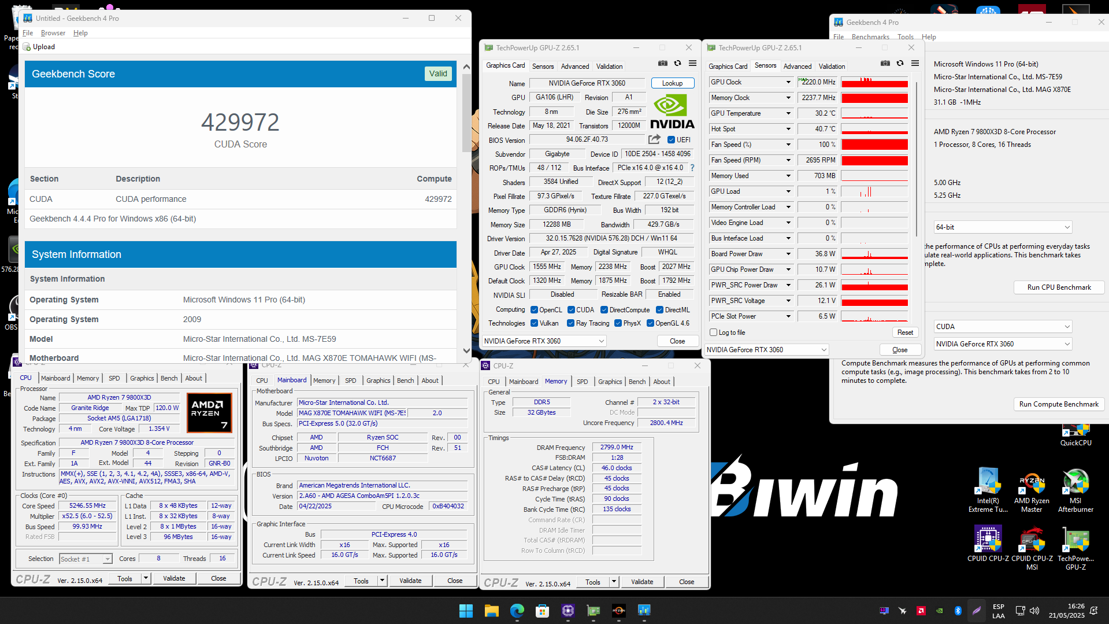
Task: Open hamburger menu in GPU-Z Graphics Card window
Action: (x=692, y=64)
